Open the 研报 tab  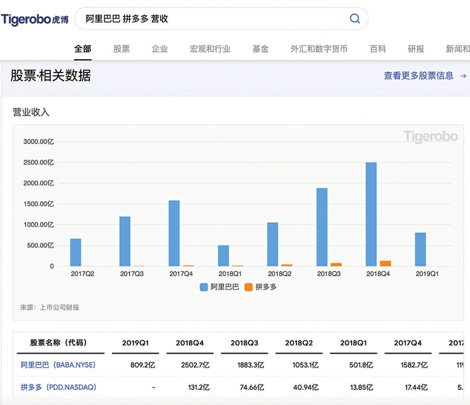click(x=415, y=49)
